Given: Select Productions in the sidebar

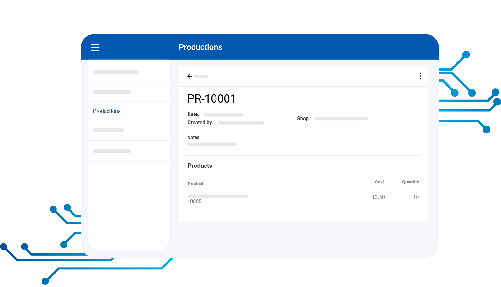Looking at the screenshot, I should point(107,111).
